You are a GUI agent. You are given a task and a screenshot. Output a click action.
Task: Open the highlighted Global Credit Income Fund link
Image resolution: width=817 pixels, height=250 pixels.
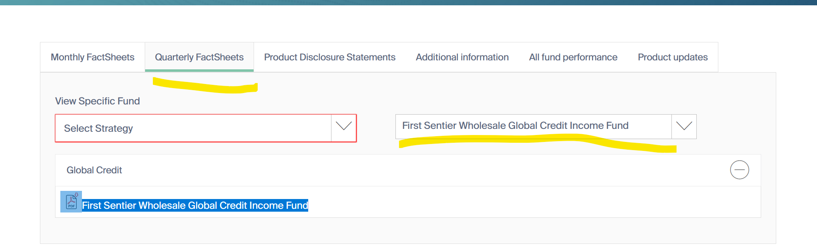(x=195, y=206)
